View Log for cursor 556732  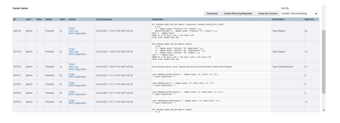(73, 31)
